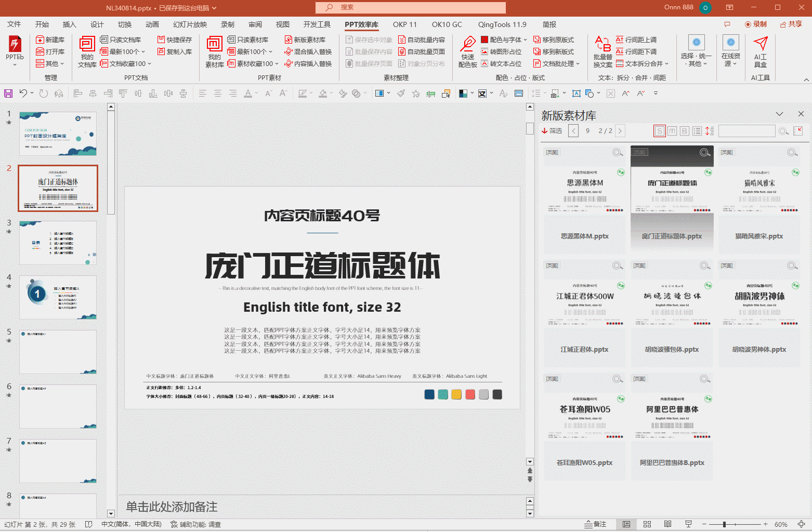
Task: Open the 配色与字体 dropdown
Action: [x=504, y=39]
